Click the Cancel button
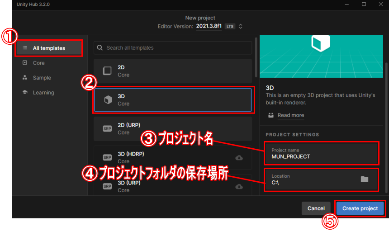 click(x=316, y=208)
